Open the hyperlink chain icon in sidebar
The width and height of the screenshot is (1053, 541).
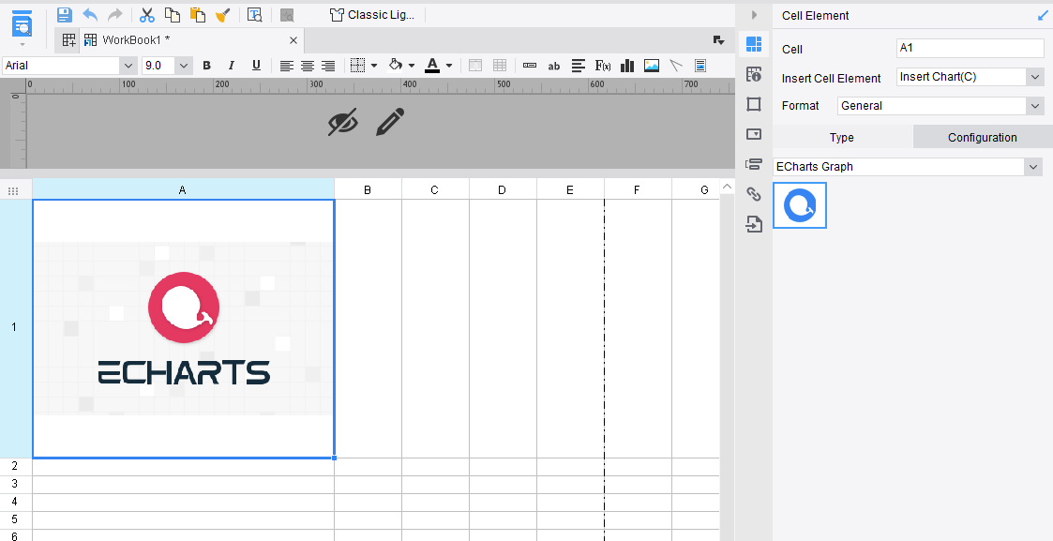pos(754,194)
